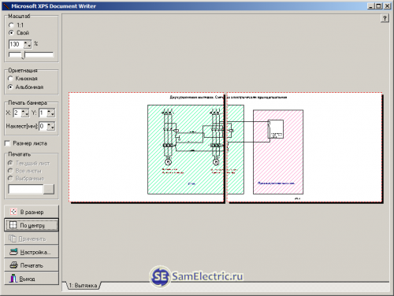The height and width of the screenshot is (296, 394).
Task: Click the printer settings icon on Настройка
Action: 13,252
